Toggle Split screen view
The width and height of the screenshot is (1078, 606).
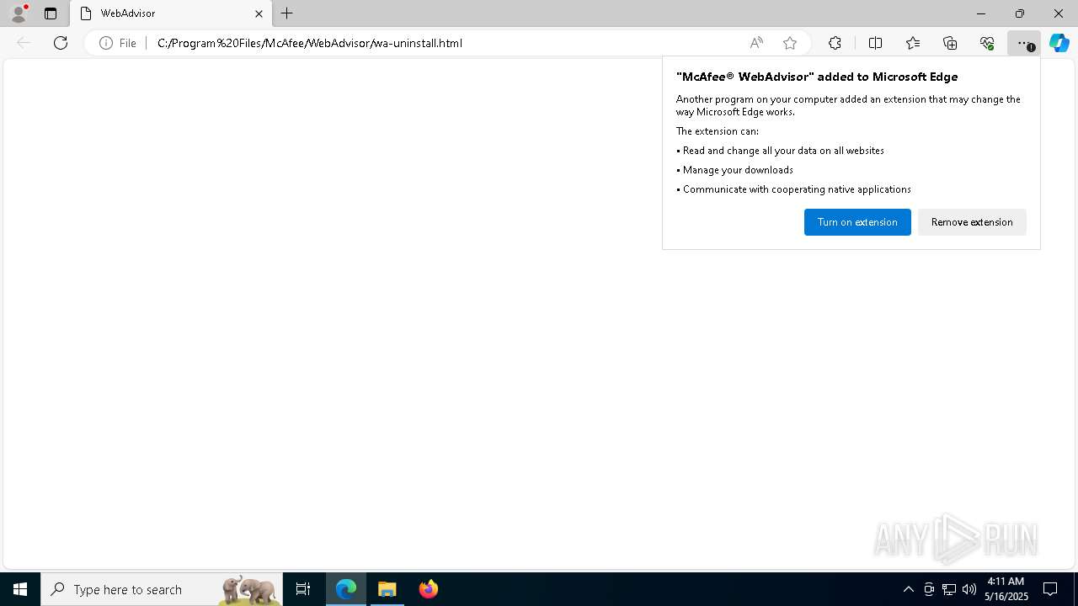(875, 43)
